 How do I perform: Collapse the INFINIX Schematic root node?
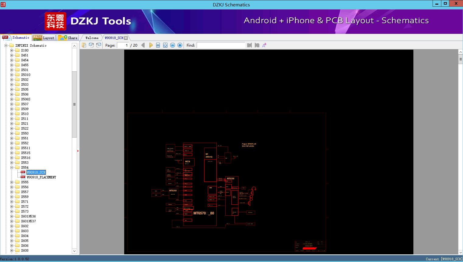pyautogui.click(x=6, y=45)
